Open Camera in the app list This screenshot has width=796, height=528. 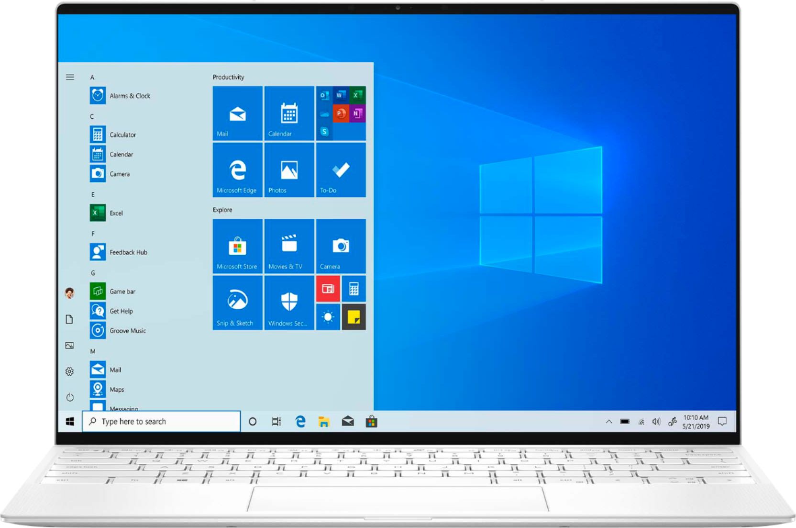[110, 174]
